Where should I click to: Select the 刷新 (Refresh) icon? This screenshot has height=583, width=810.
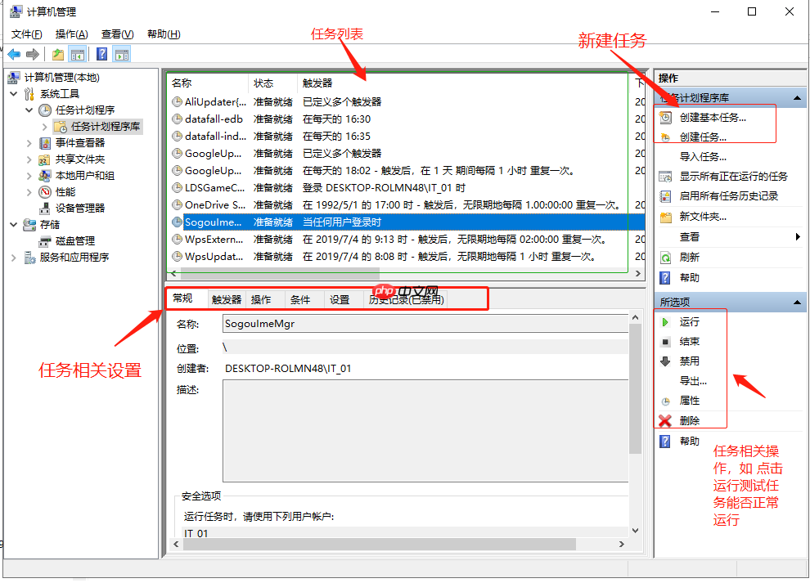(x=664, y=256)
